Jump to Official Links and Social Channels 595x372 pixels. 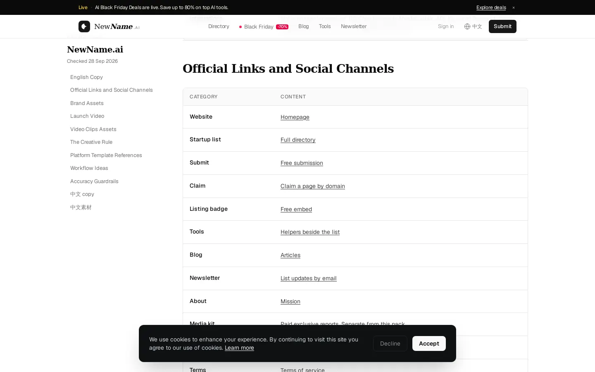(112, 90)
